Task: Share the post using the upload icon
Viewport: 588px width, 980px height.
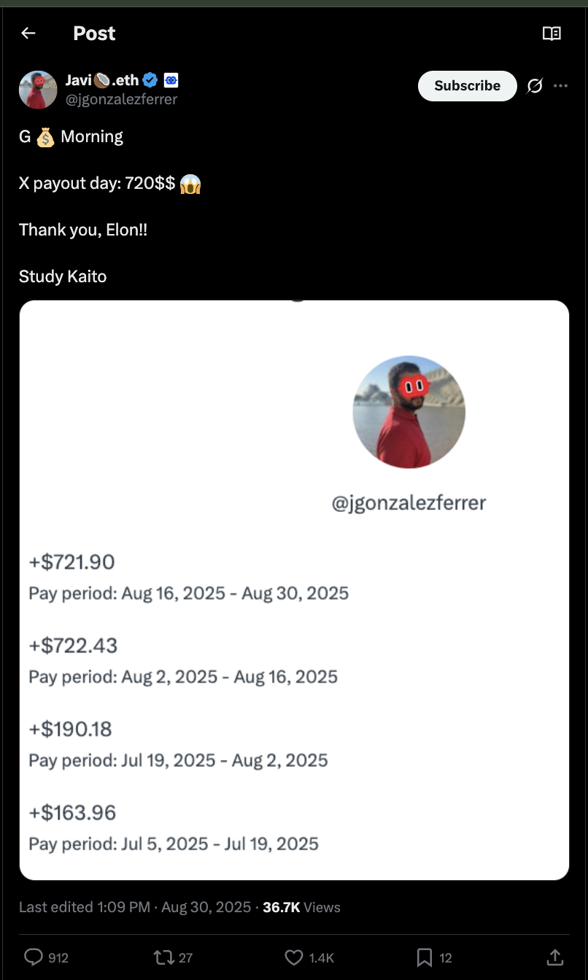Action: (554, 957)
